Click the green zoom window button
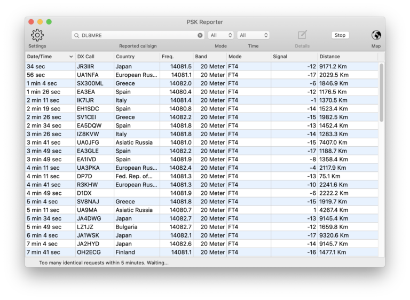Screen dimensions: 410x300 [49, 22]
